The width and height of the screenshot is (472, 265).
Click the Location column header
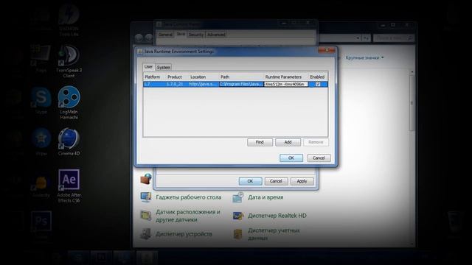pos(204,77)
